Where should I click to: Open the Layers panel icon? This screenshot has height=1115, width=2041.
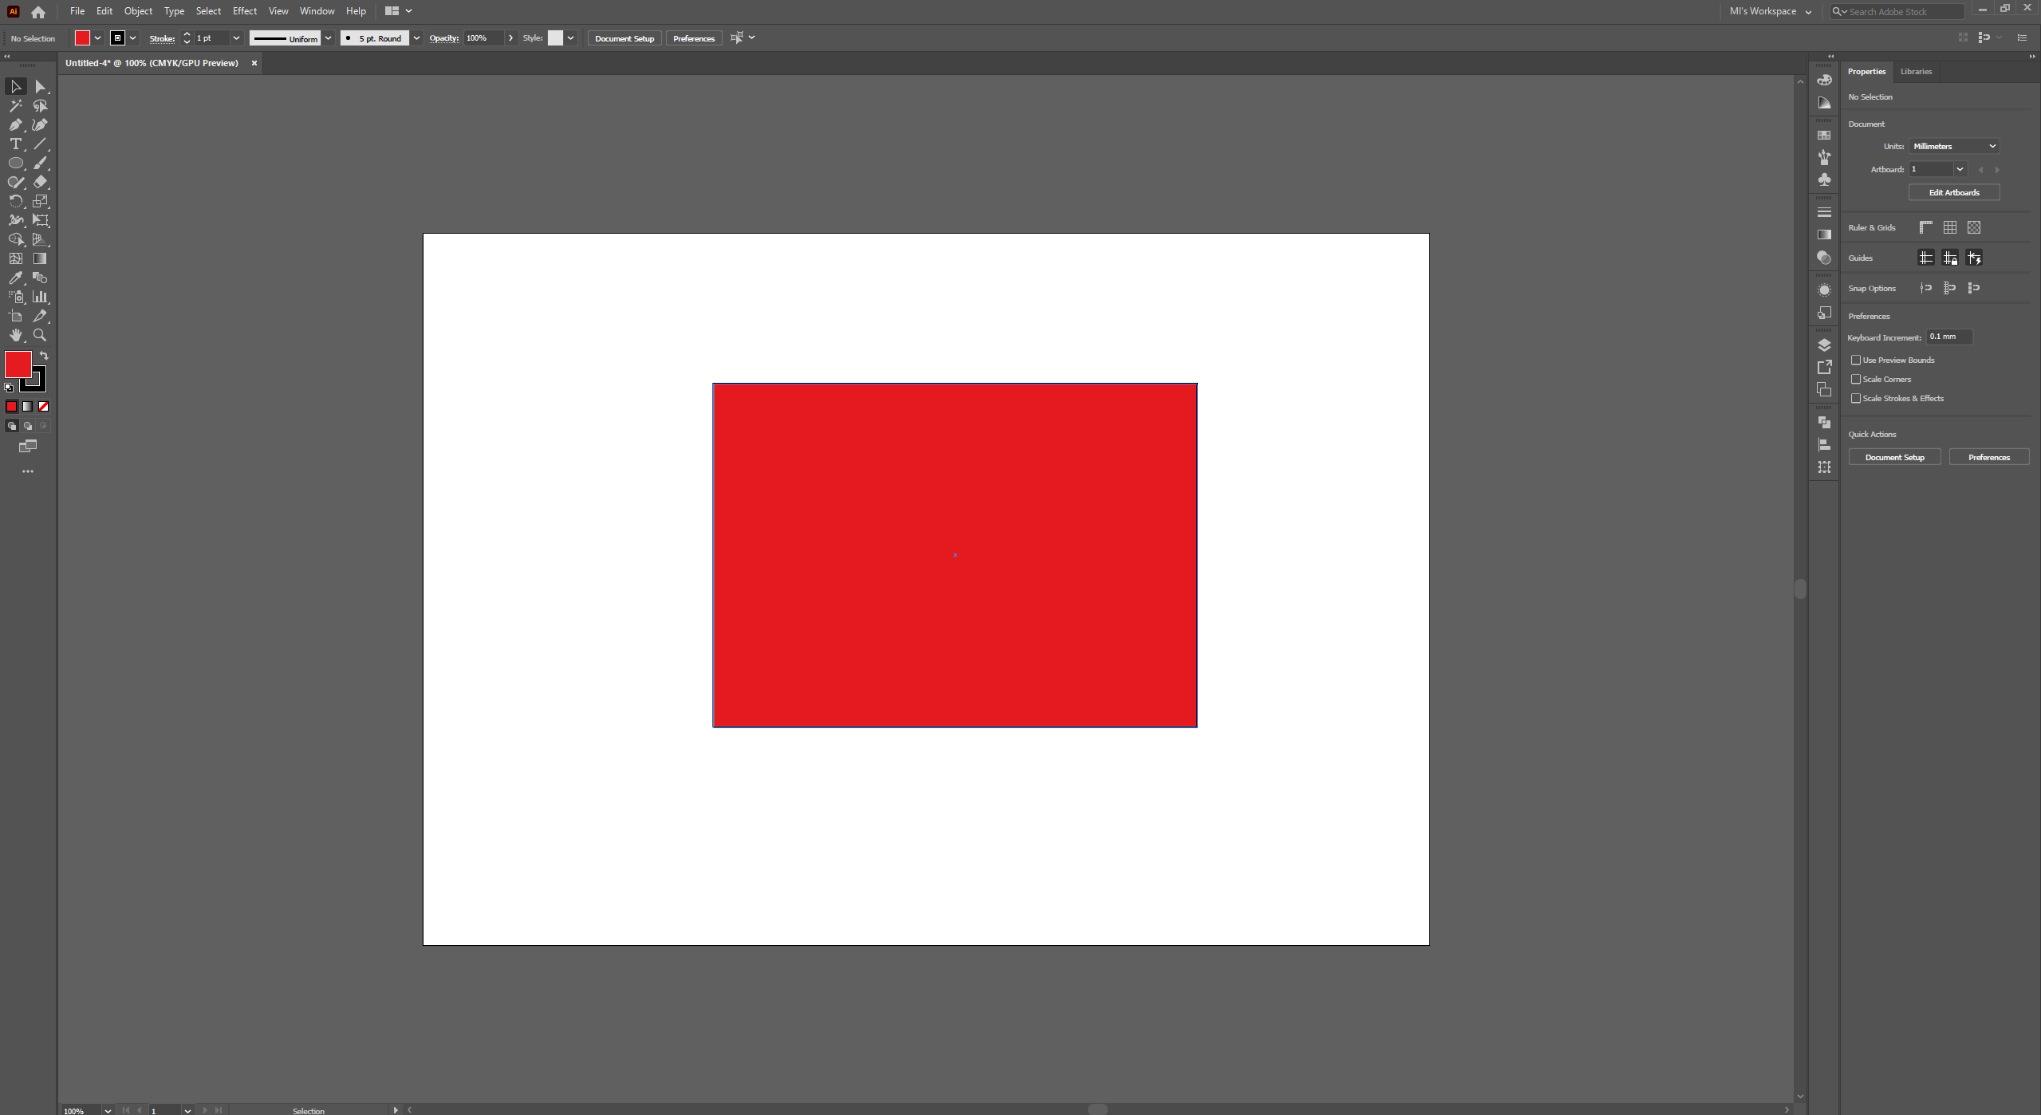pos(1824,345)
